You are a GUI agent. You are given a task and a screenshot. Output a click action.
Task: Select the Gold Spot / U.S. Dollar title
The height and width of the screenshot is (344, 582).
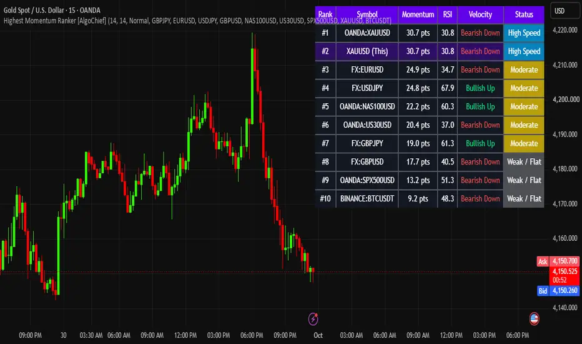(x=52, y=10)
